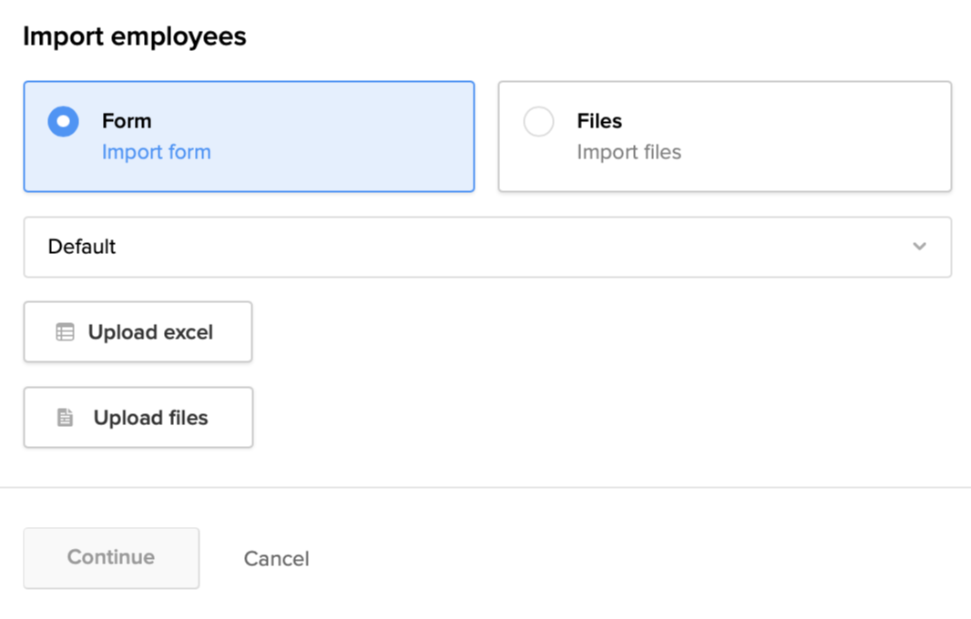Click the bold 'Files' label
Viewport: 971px width, 619px height.
pyautogui.click(x=599, y=121)
